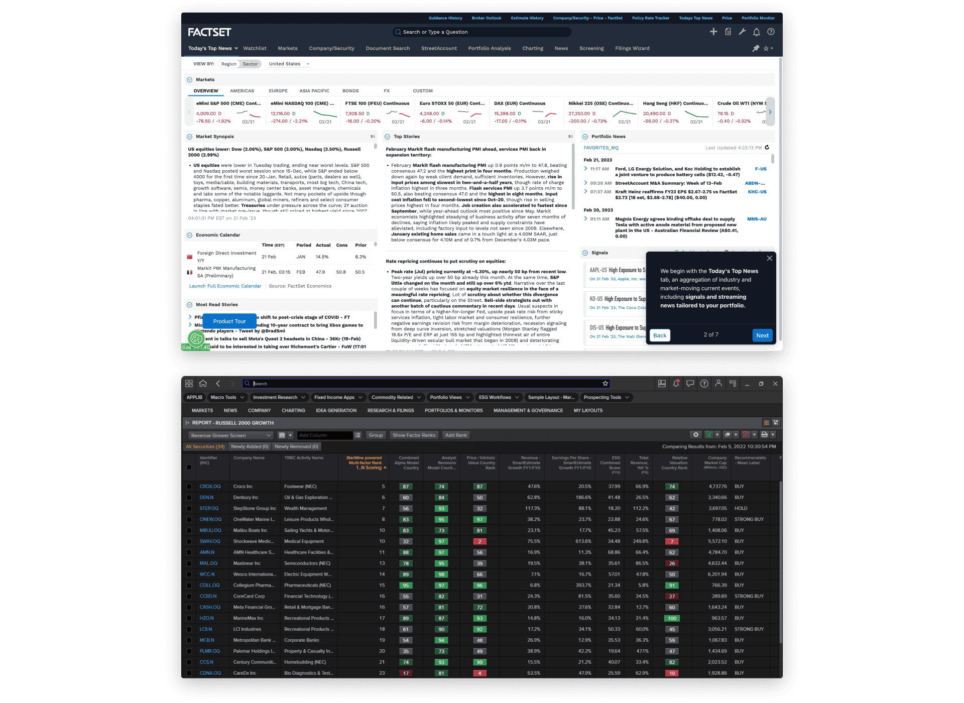Image resolution: width=964 pixels, height=703 pixels.
Task: Switch to the BONDS markets tab
Action: (x=350, y=91)
